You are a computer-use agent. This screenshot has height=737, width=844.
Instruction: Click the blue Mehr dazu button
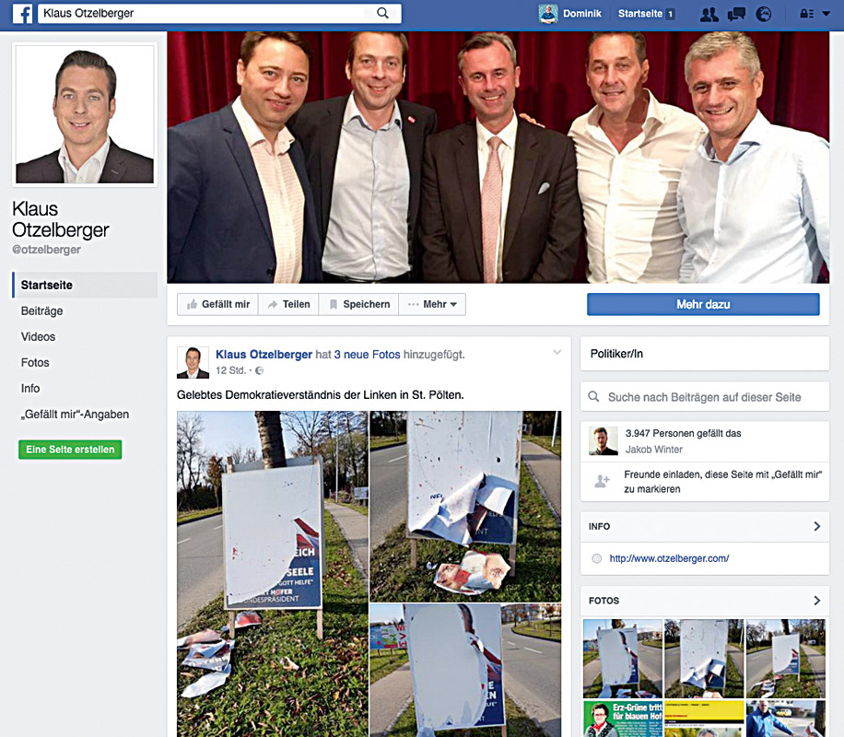tap(703, 304)
